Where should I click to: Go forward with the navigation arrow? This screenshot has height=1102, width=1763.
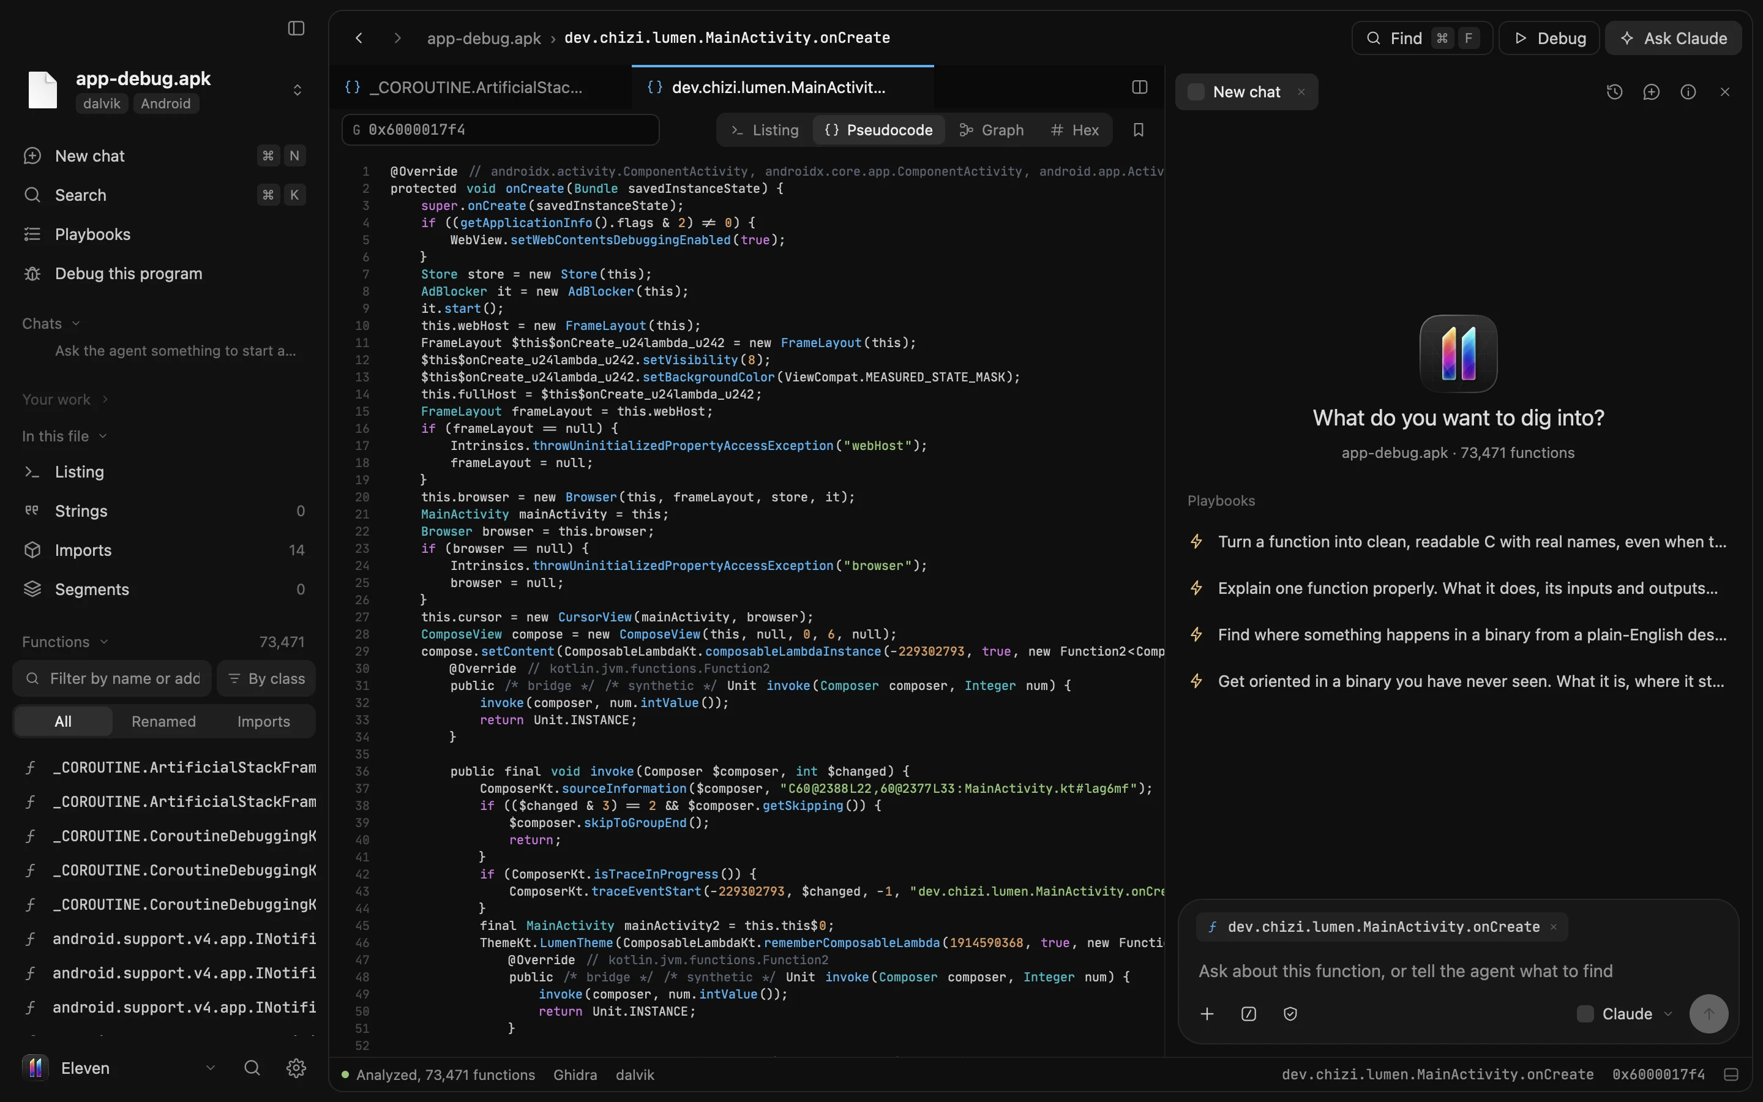(397, 38)
